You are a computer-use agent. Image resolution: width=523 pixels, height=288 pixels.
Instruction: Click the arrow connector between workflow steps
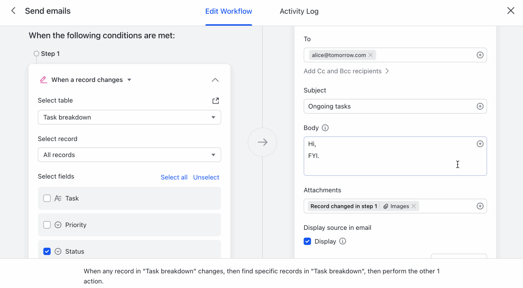(262, 142)
